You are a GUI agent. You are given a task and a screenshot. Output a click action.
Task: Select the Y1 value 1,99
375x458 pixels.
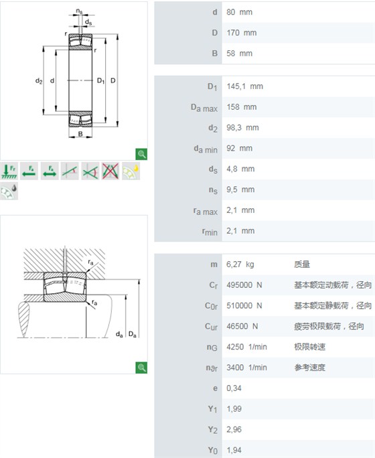[x=234, y=409]
